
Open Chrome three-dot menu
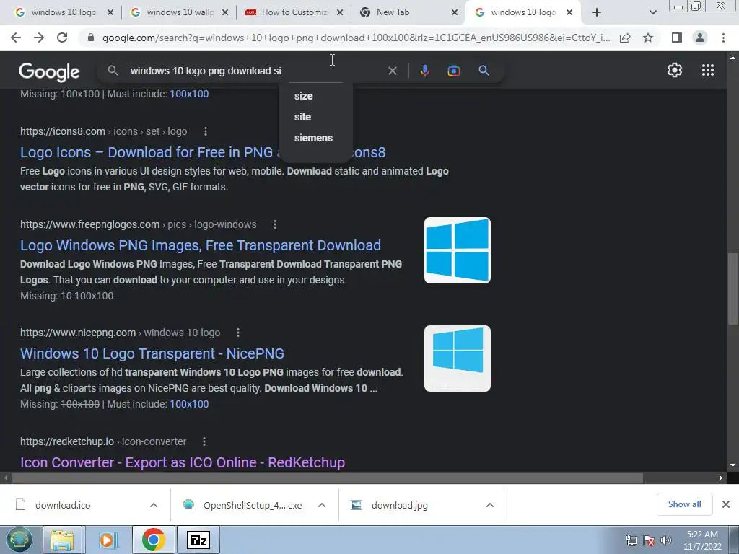(723, 38)
